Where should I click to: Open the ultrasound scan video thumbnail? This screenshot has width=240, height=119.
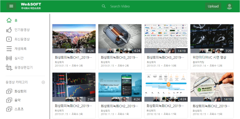coord(212,38)
